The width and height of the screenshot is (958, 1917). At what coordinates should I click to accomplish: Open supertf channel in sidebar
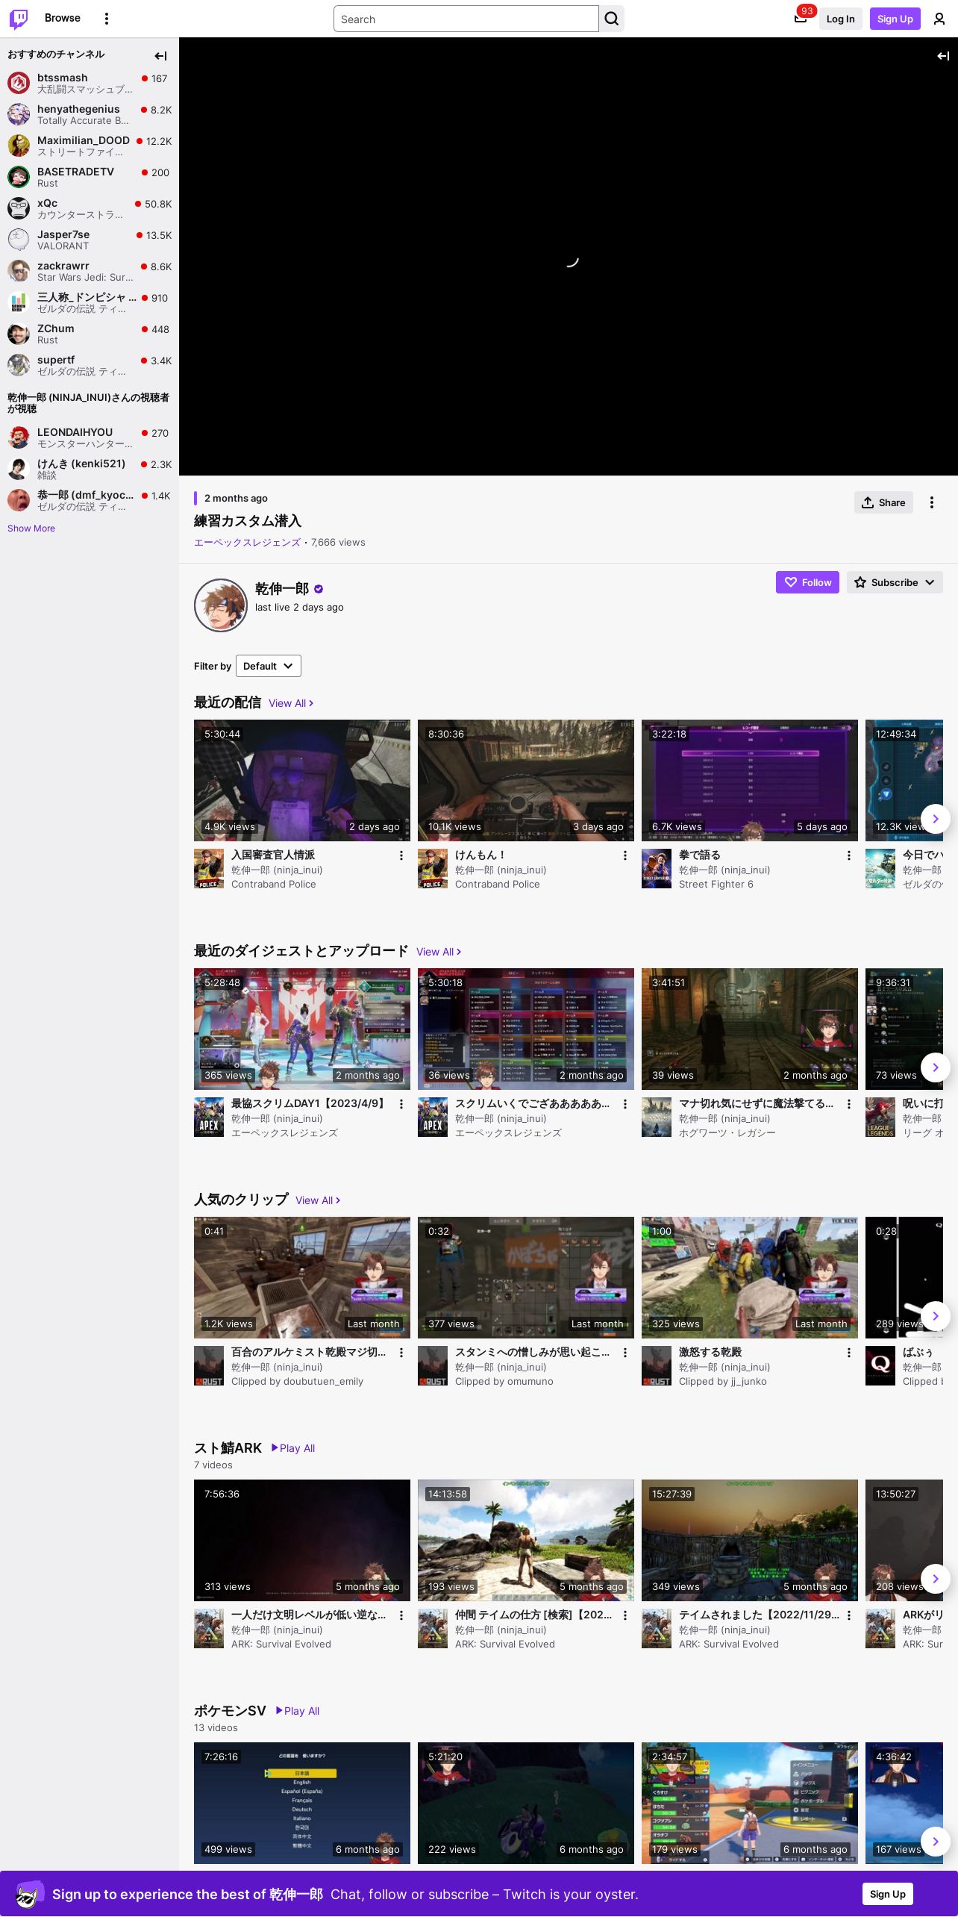pyautogui.click(x=90, y=365)
